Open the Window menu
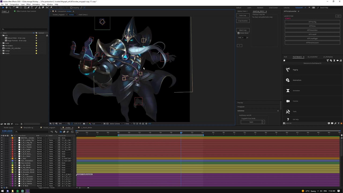The height and width of the screenshot is (193, 343). (50, 4)
